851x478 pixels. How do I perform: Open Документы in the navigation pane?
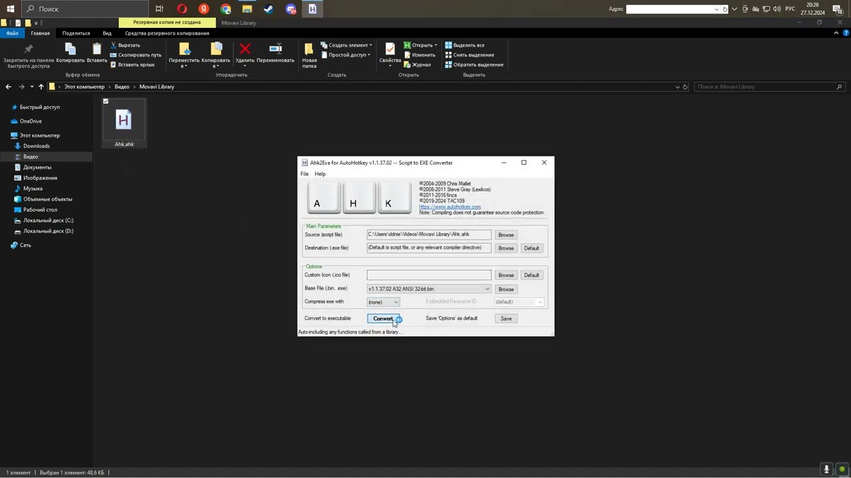point(37,167)
